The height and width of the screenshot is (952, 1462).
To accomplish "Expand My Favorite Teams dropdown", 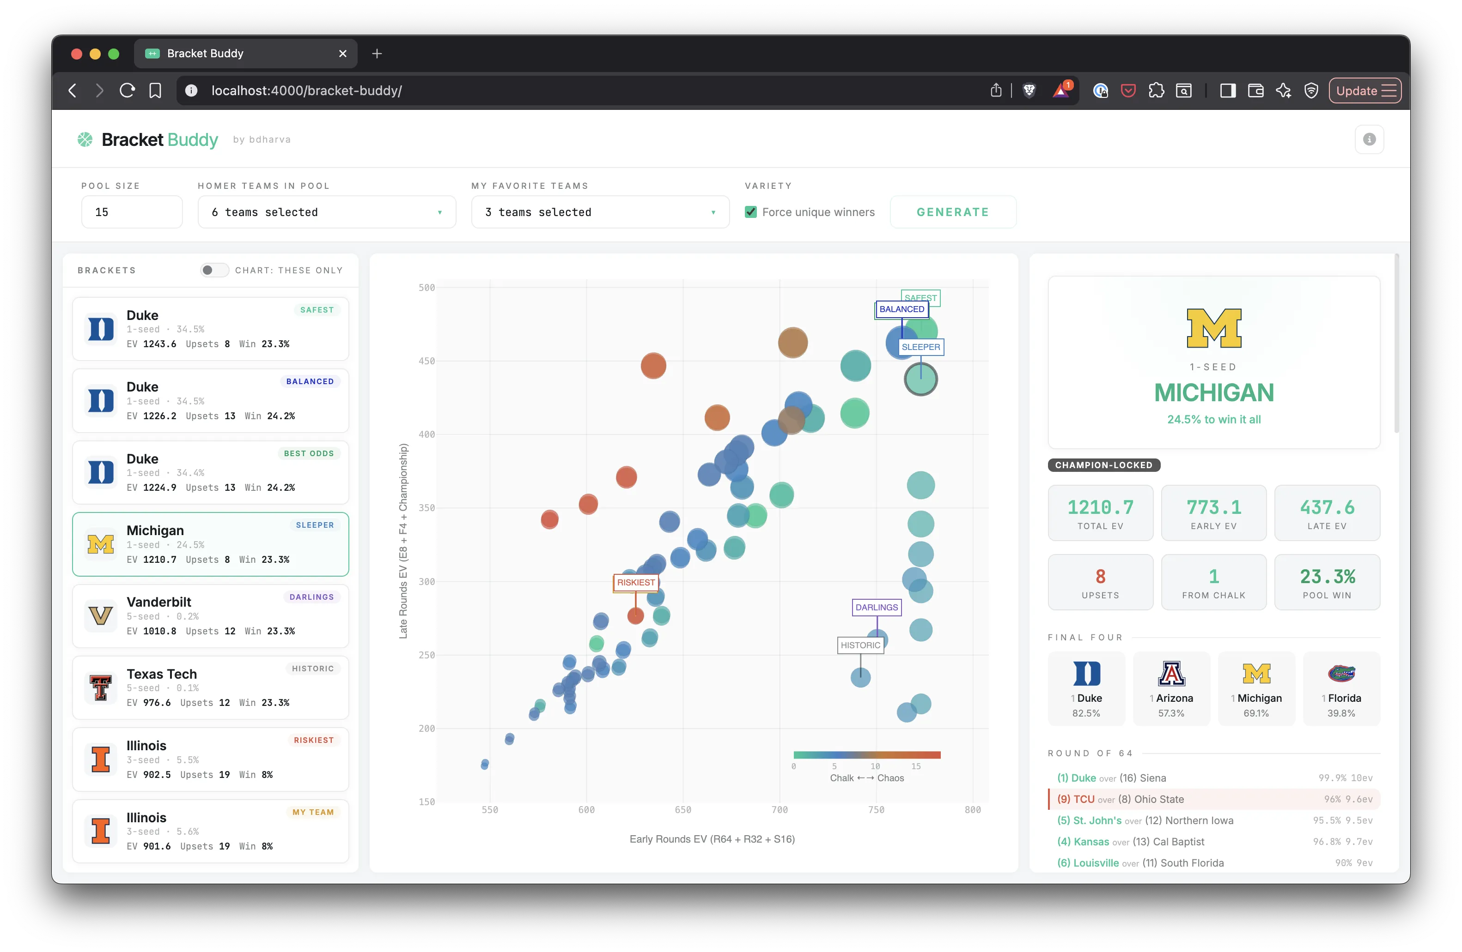I will coord(600,212).
